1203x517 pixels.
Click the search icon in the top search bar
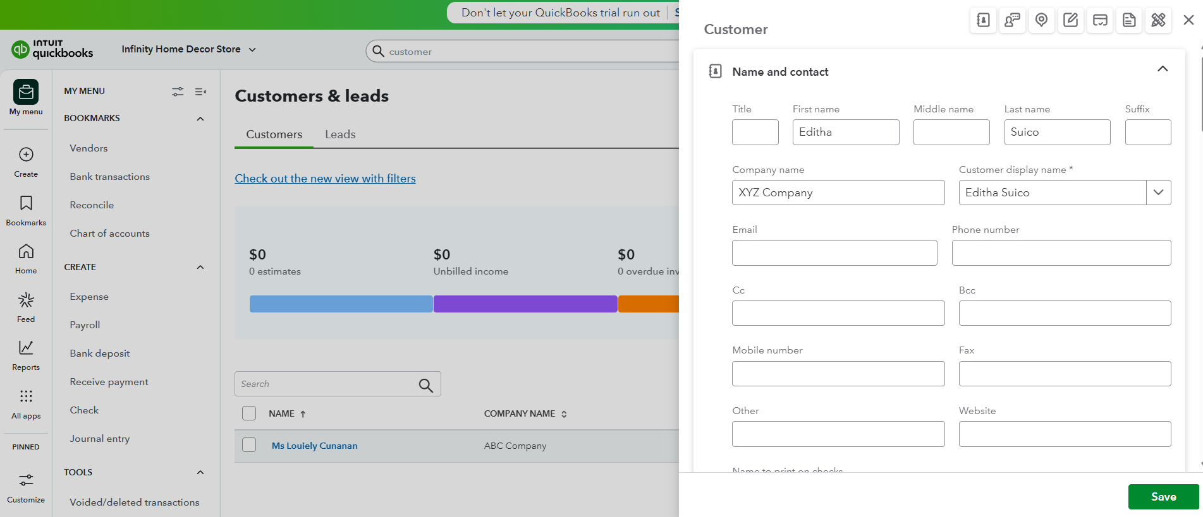378,51
